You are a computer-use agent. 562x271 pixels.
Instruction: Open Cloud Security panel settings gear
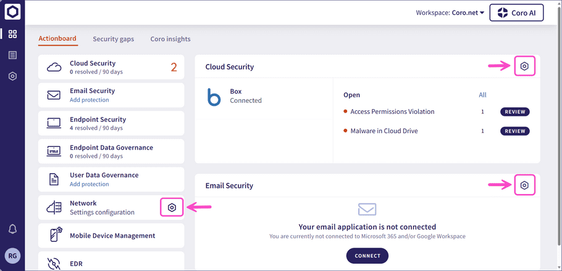tap(524, 66)
